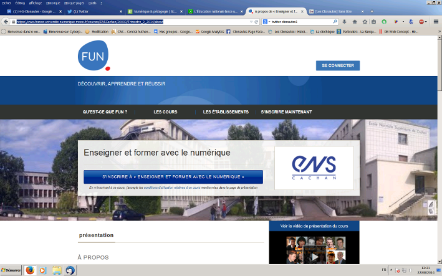Close the Twitter tab

pos(121,12)
